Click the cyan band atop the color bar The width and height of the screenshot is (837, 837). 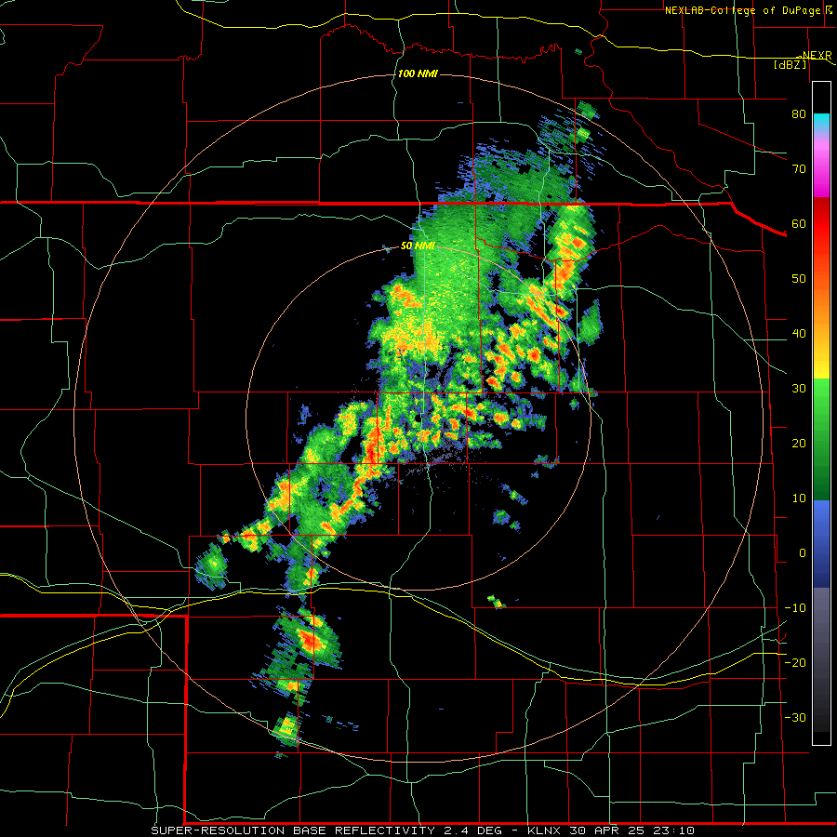[821, 122]
